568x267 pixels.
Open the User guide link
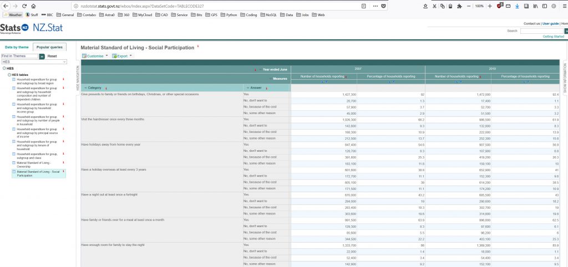(550, 24)
